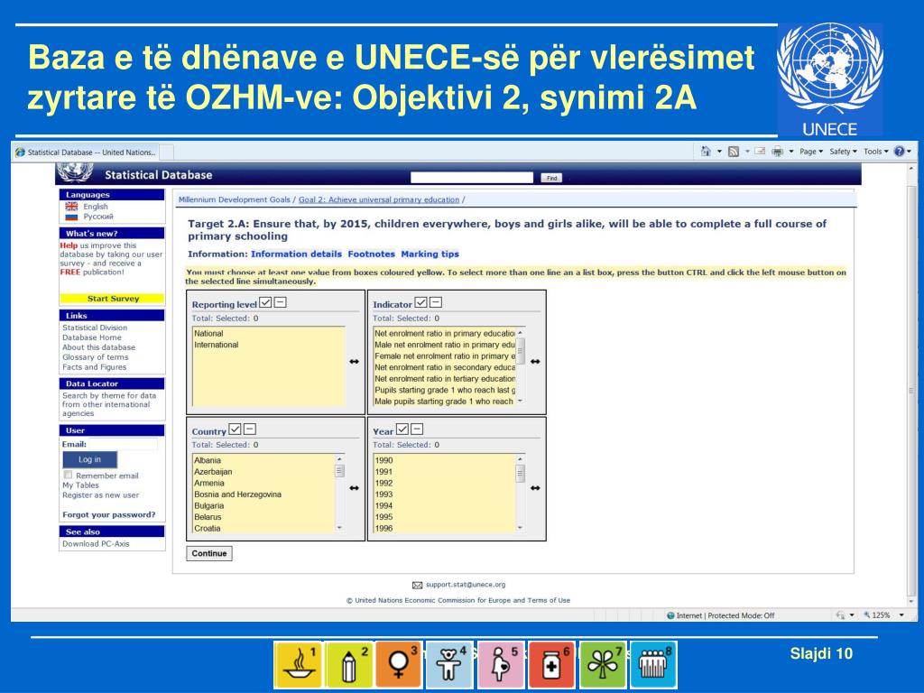
Task: Click the Internet zone globe status icon
Action: 670,615
